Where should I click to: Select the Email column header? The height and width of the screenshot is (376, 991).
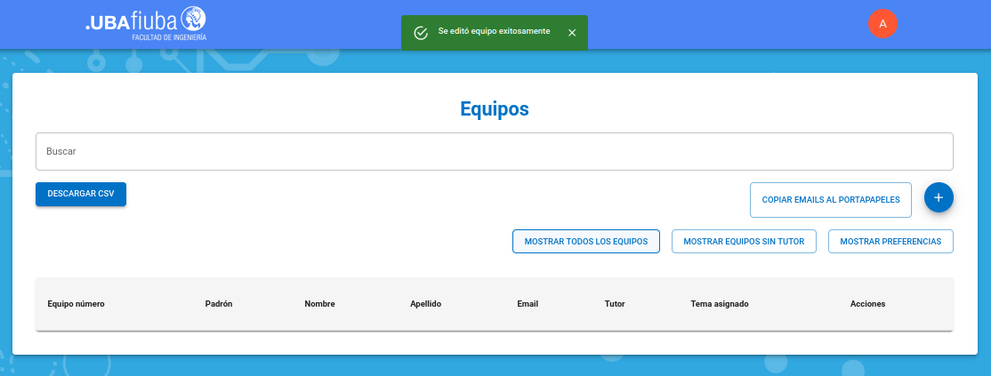click(x=528, y=304)
